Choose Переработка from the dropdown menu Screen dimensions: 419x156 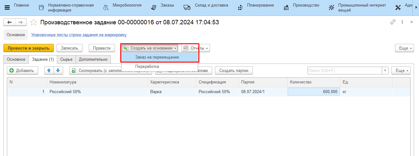pyautogui.click(x=147, y=66)
